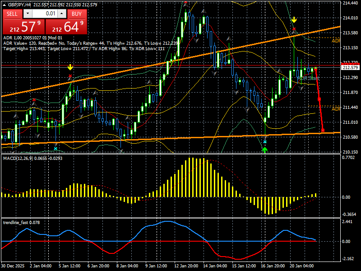Click price scale value 210.150
The height and width of the screenshot is (271, 361).
(x=350, y=152)
